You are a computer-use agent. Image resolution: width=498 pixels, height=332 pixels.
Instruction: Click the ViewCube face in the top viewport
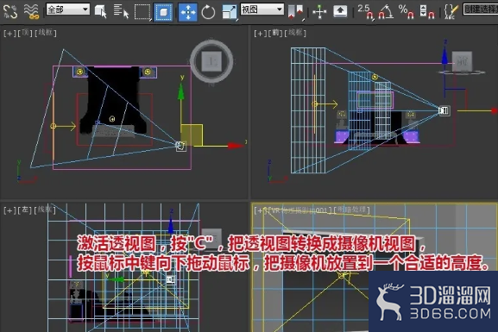tap(211, 60)
